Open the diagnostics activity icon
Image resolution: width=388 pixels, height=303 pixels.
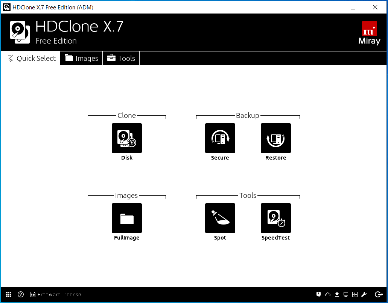click(355, 294)
